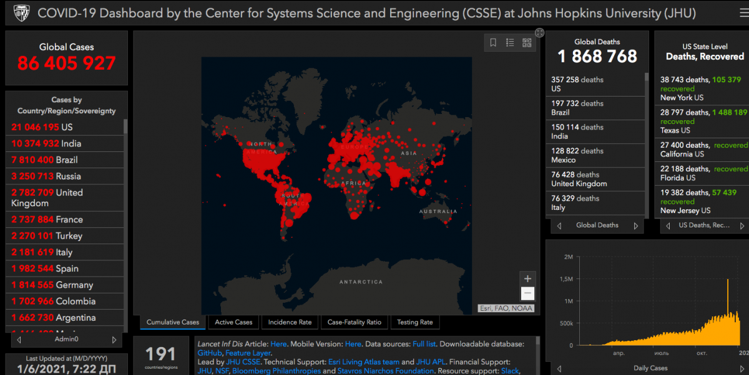Show the map legend list icon
The height and width of the screenshot is (375, 749).
510,42
